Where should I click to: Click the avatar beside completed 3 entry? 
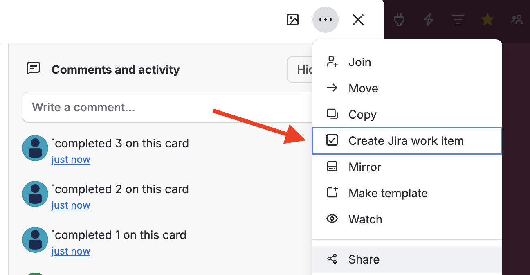point(35,148)
